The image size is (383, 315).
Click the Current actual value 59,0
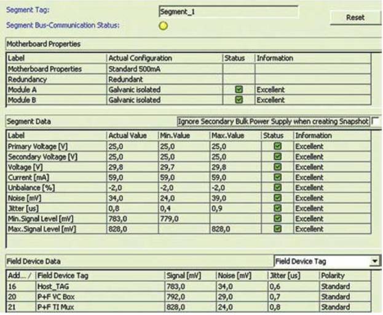click(x=116, y=177)
